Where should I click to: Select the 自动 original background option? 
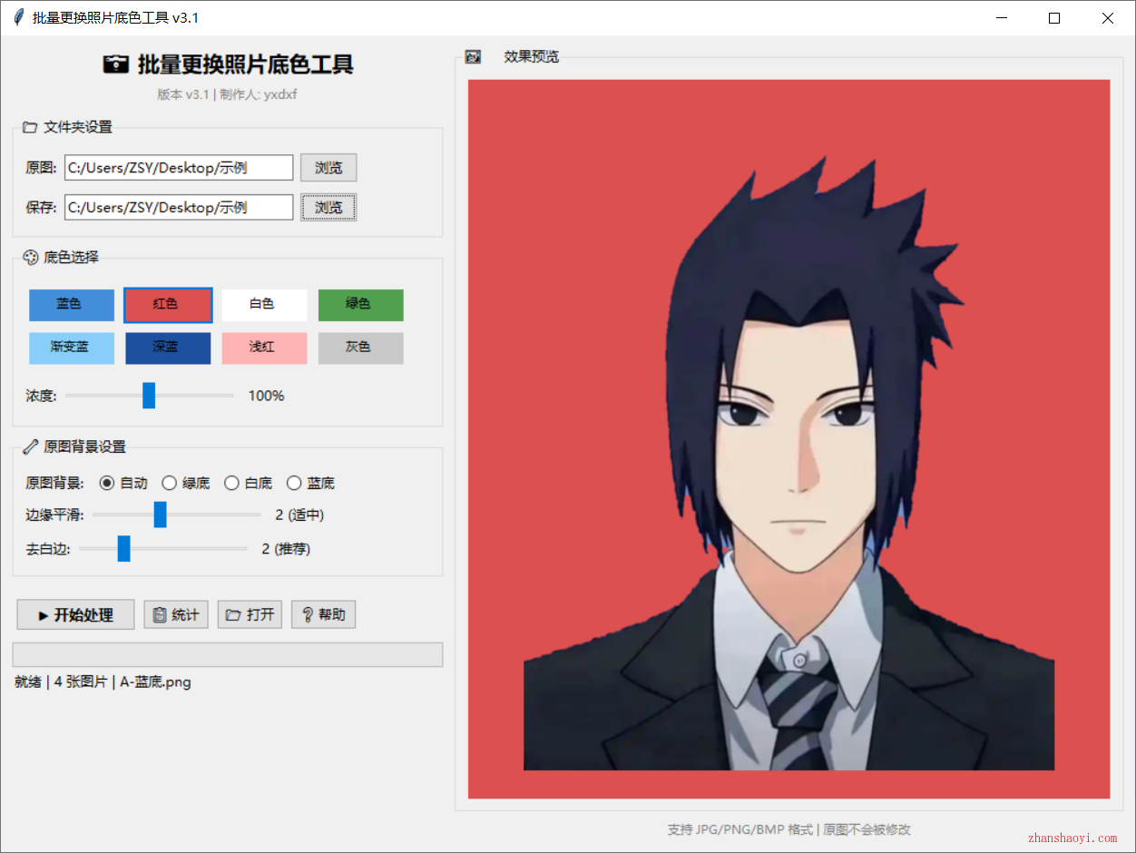pos(123,483)
